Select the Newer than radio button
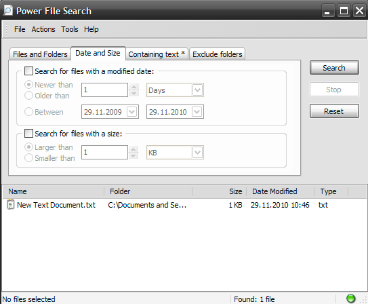 (28, 85)
